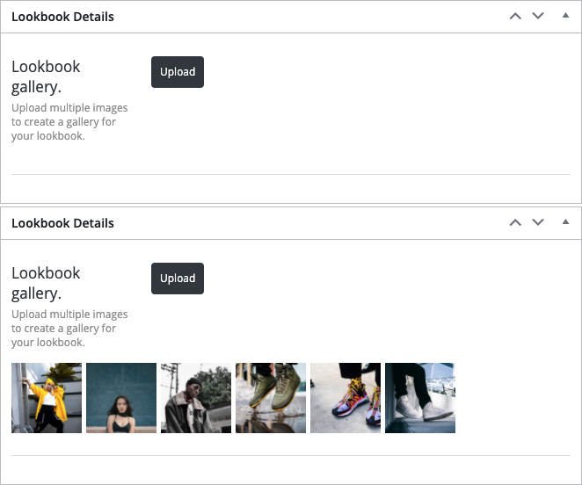Pick the colorful sneakers with yellow laces thumbnail
Image resolution: width=582 pixels, height=485 pixels.
(346, 398)
